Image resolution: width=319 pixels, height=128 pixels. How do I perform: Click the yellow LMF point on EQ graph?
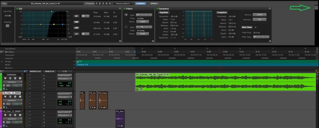click(54, 24)
